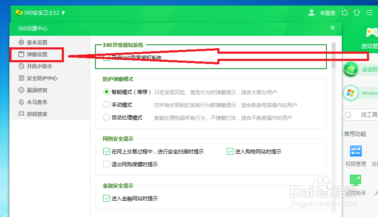The height and width of the screenshot is (217, 378).
Task: Click the 360设置中心 title text
Action: point(33,29)
